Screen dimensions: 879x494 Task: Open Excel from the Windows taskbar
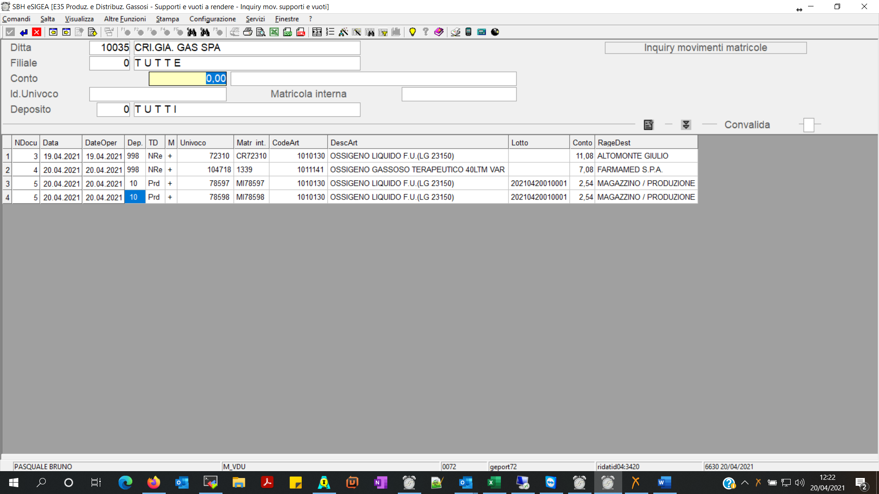click(x=494, y=483)
